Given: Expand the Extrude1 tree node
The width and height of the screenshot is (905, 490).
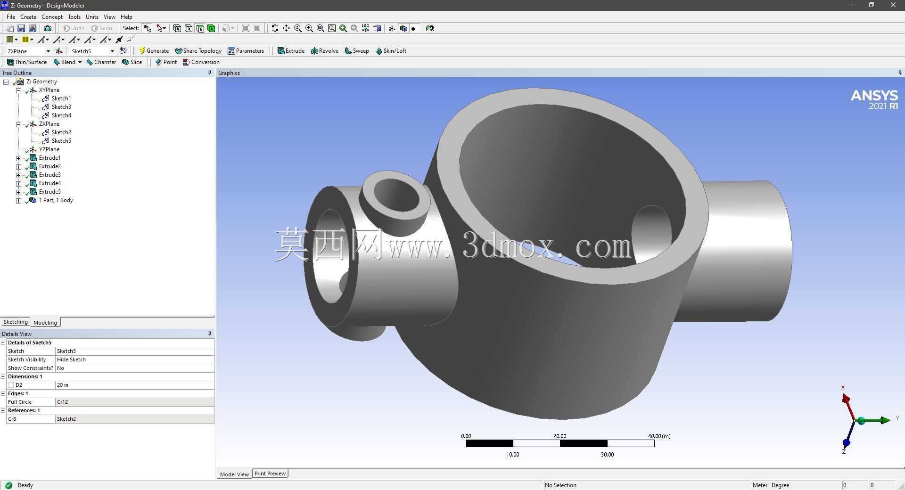Looking at the screenshot, I should tap(19, 158).
